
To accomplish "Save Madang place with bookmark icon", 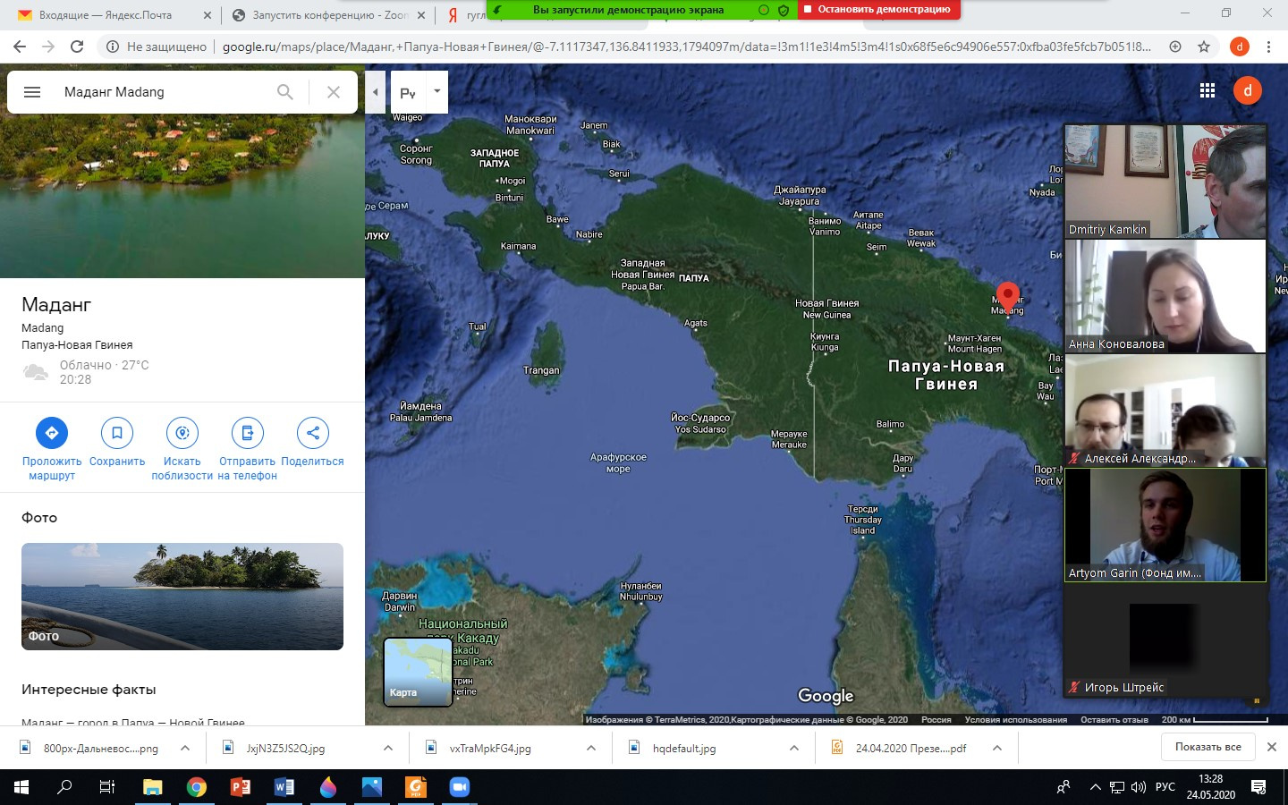I will pyautogui.click(x=116, y=433).
